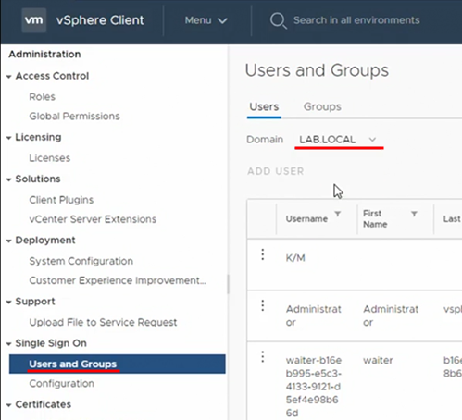Open actions menu for K/M row

coord(263,254)
